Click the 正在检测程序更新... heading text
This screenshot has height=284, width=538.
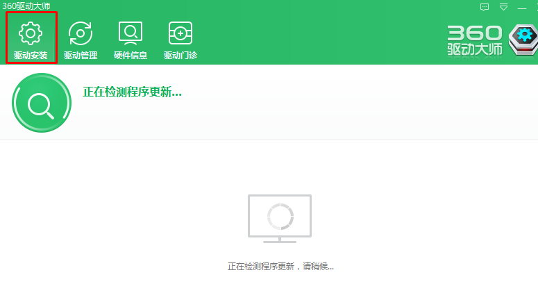pyautogui.click(x=132, y=92)
